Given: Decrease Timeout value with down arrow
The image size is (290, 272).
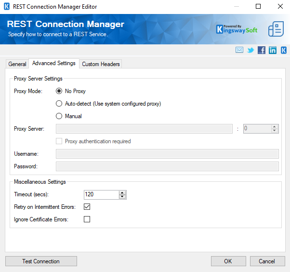Looking at the screenshot, I should pos(122,197).
